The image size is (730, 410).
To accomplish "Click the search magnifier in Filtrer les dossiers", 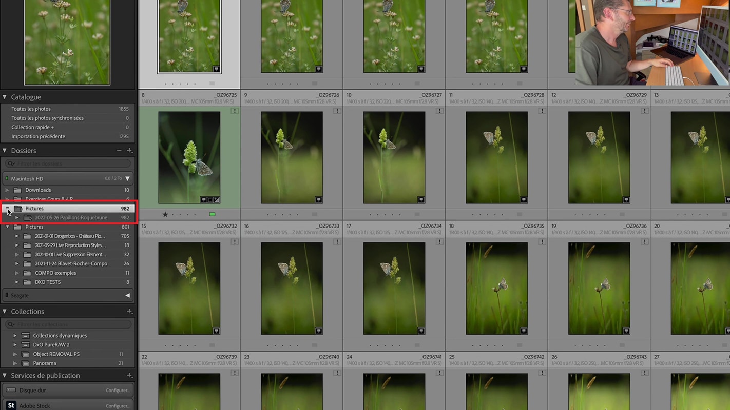I will point(11,163).
